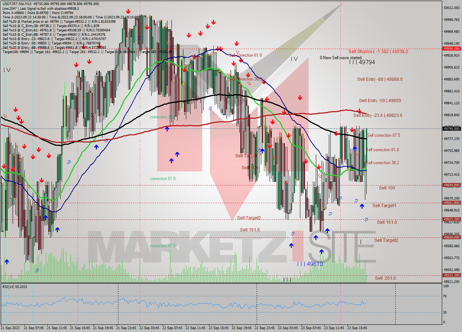
Task: Select the '22 Sep 03:45' time axis label
Action: click(149, 328)
